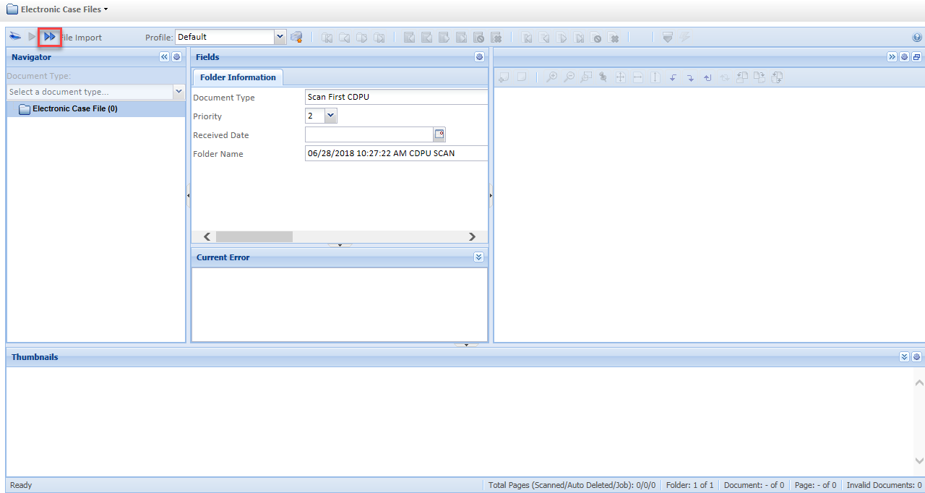The width and height of the screenshot is (925, 493).
Task: Expand the document type selector
Action: [178, 92]
